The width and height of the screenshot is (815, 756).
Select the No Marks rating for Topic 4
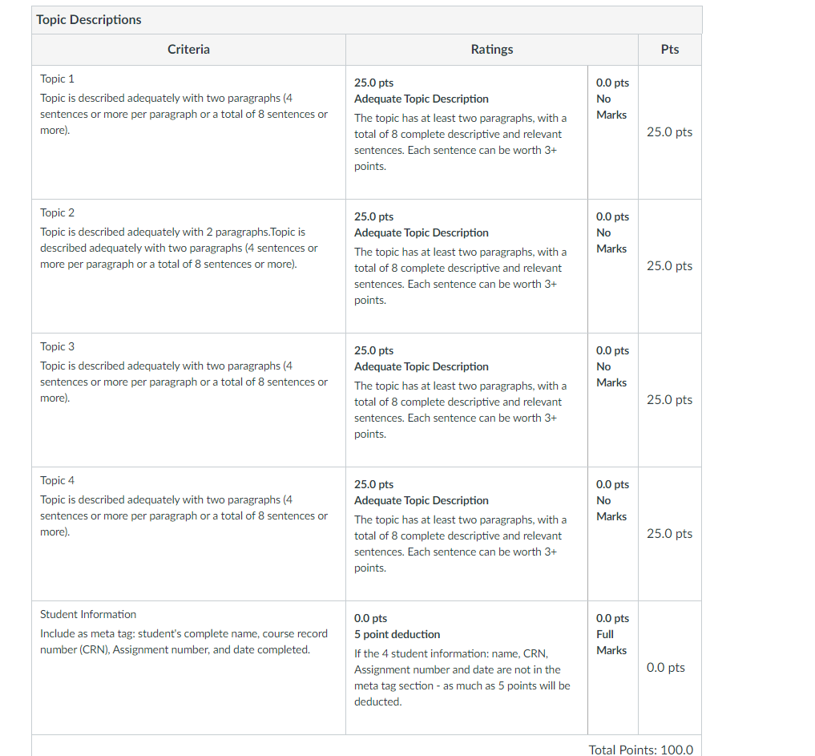point(613,534)
